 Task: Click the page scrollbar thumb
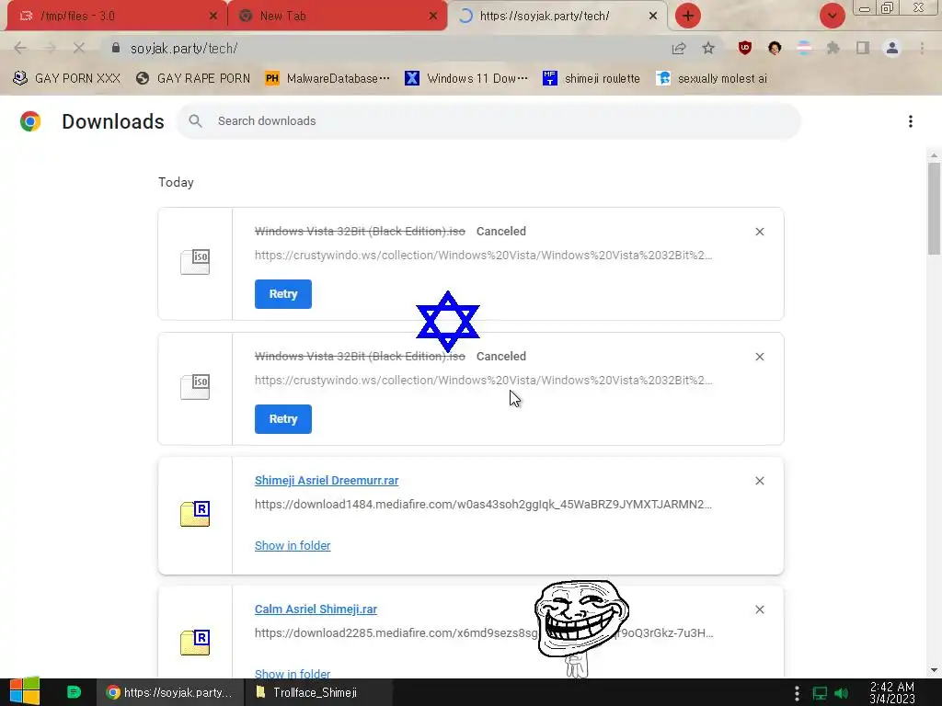(x=935, y=209)
